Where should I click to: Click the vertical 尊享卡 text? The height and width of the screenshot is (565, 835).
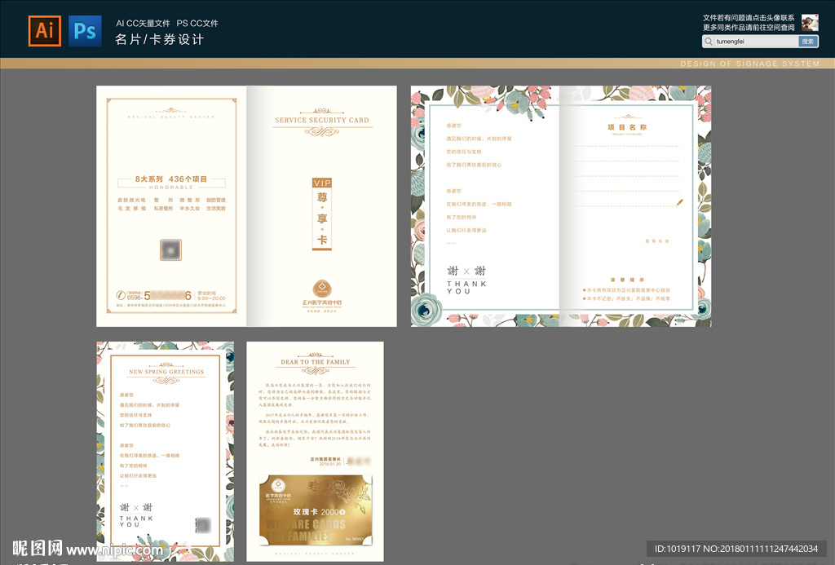coord(322,218)
